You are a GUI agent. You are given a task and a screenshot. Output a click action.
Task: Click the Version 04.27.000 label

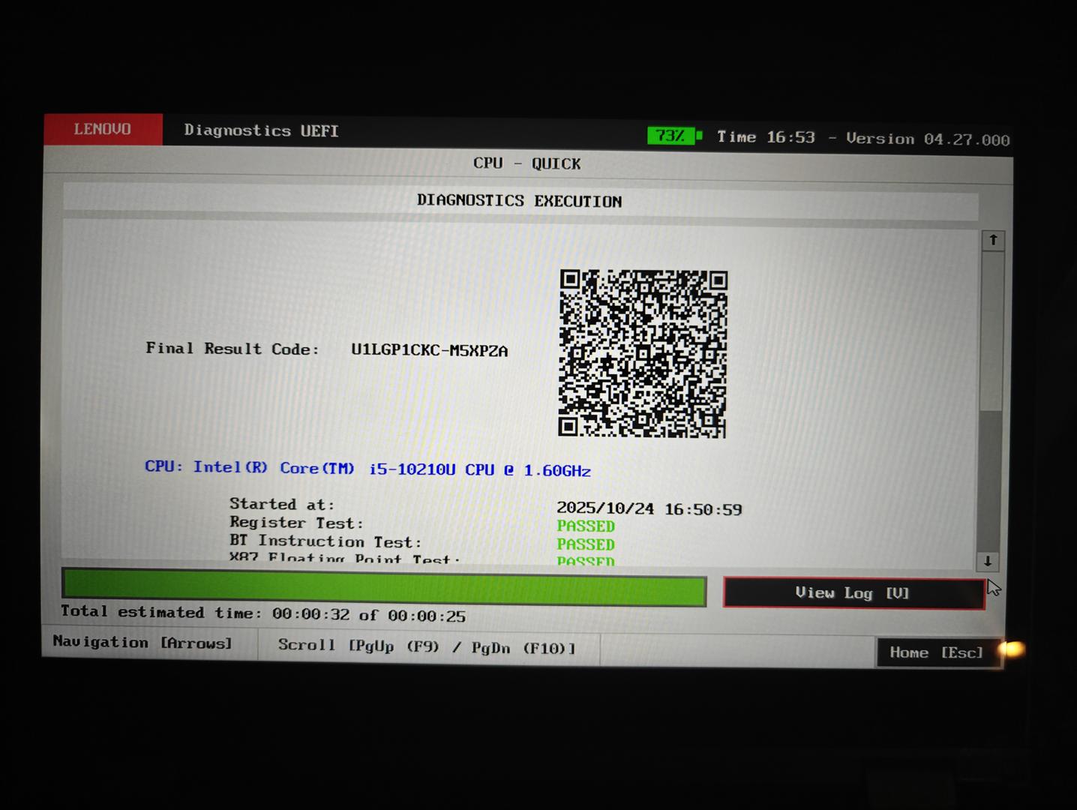pyautogui.click(x=928, y=139)
